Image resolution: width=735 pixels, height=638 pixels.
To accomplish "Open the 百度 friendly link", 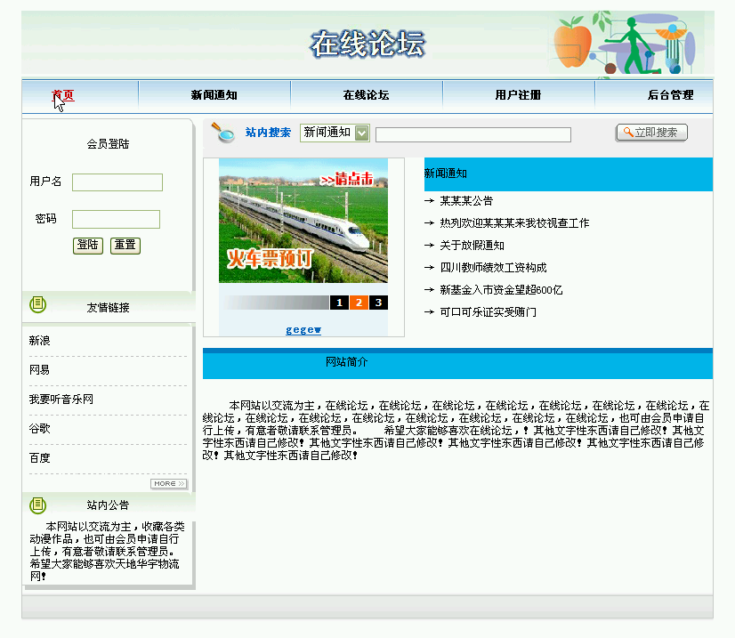I will [40, 458].
